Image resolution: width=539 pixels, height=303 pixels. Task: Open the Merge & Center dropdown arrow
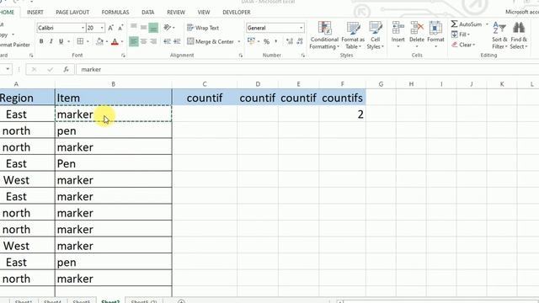point(239,41)
